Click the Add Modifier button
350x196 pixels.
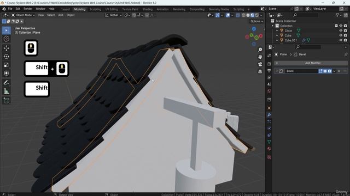(x=311, y=63)
